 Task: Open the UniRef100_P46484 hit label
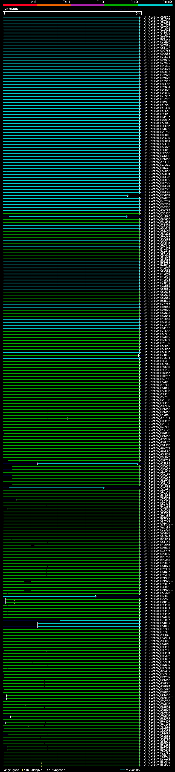click(x=157, y=108)
